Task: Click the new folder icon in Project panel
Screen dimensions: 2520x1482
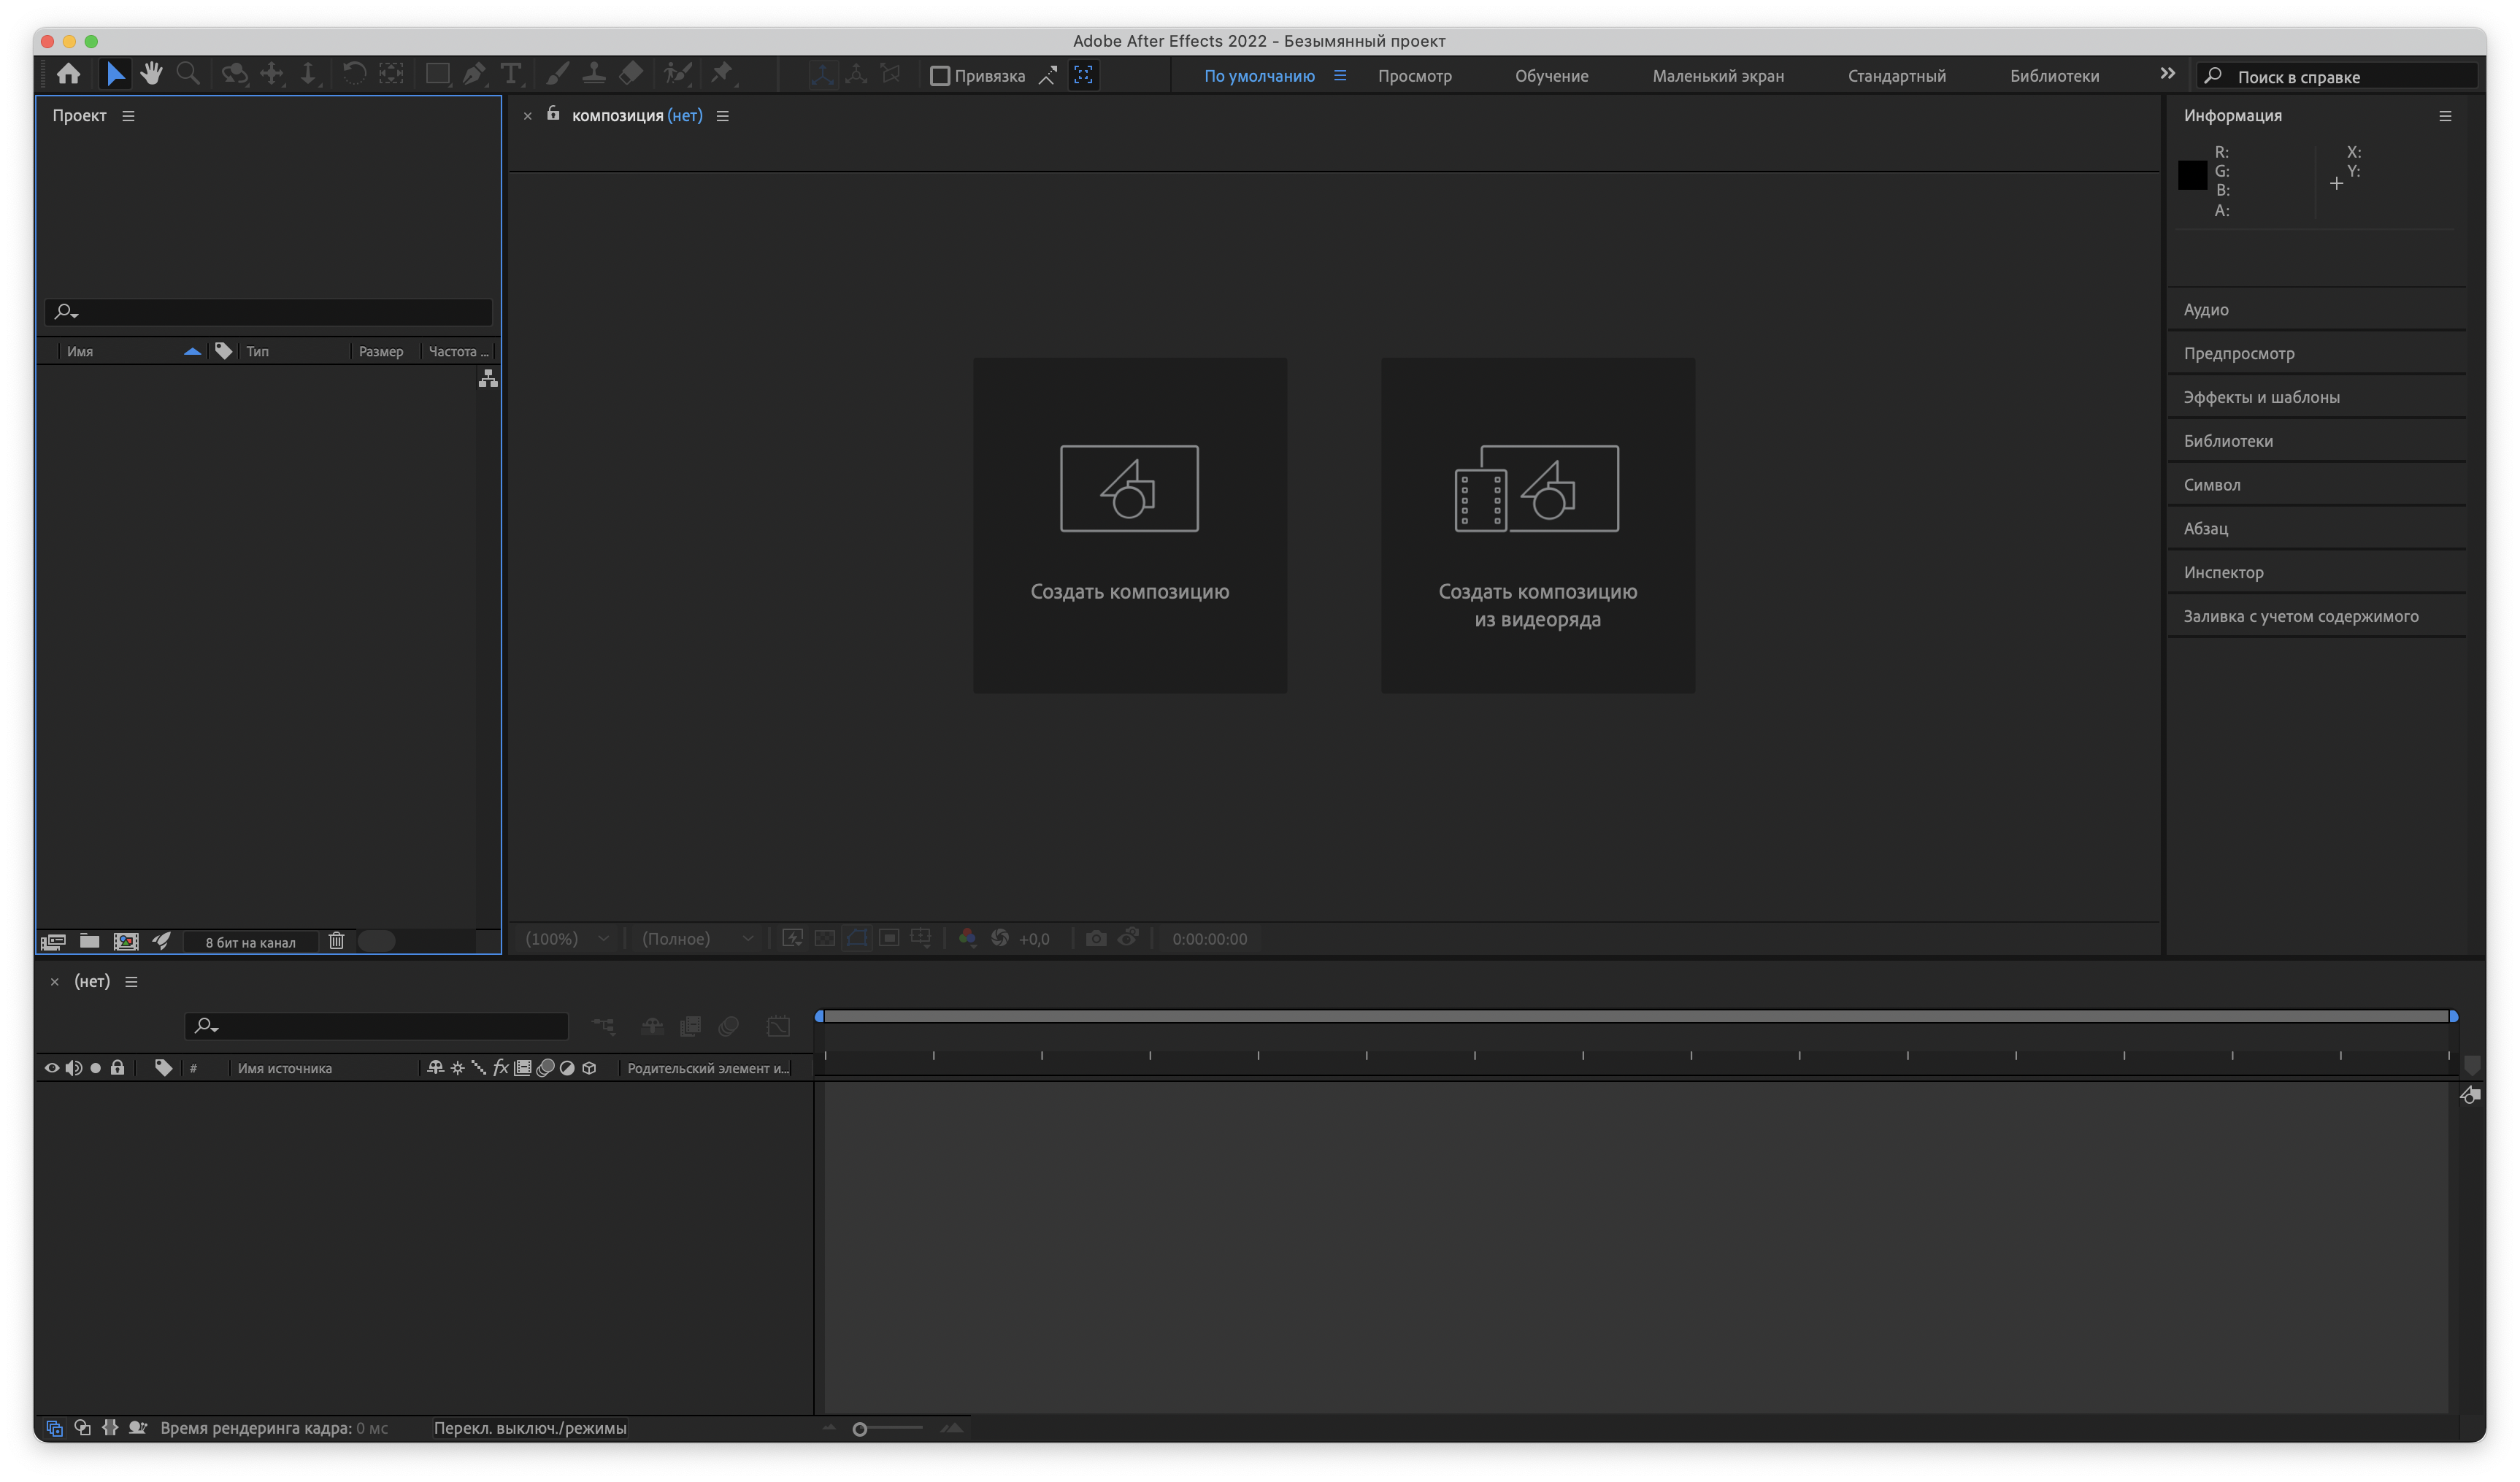Action: [x=89, y=941]
